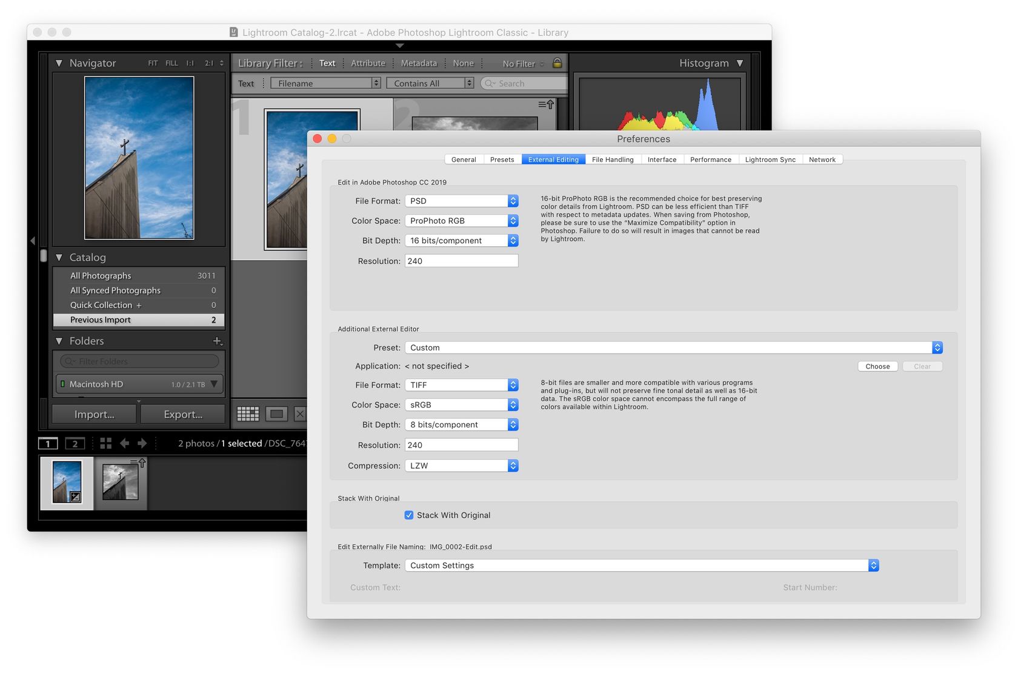Click the Export... button

(x=183, y=414)
